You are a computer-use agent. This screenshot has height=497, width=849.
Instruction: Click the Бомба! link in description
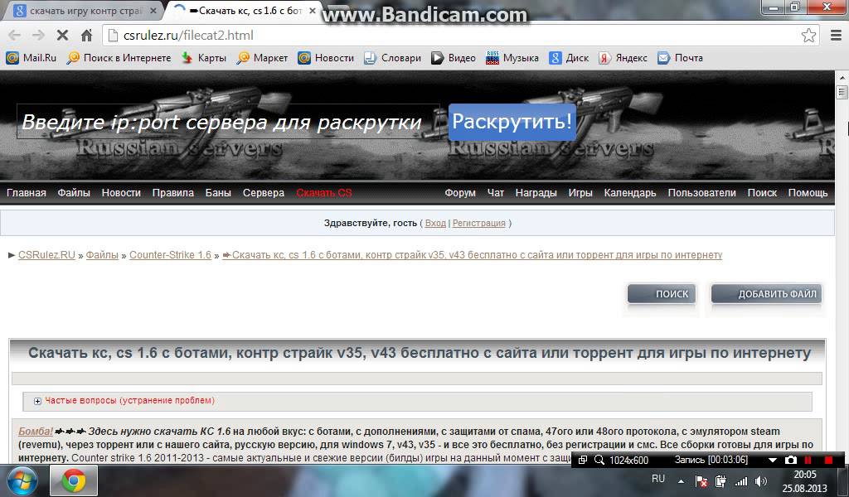click(35, 431)
